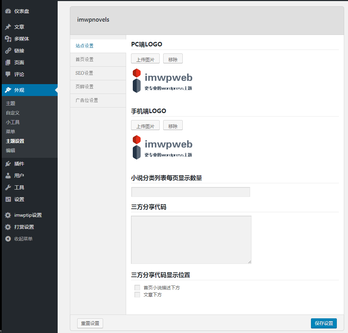Open the 小工具 submenu link
This screenshot has width=348, height=333.
click(x=13, y=122)
